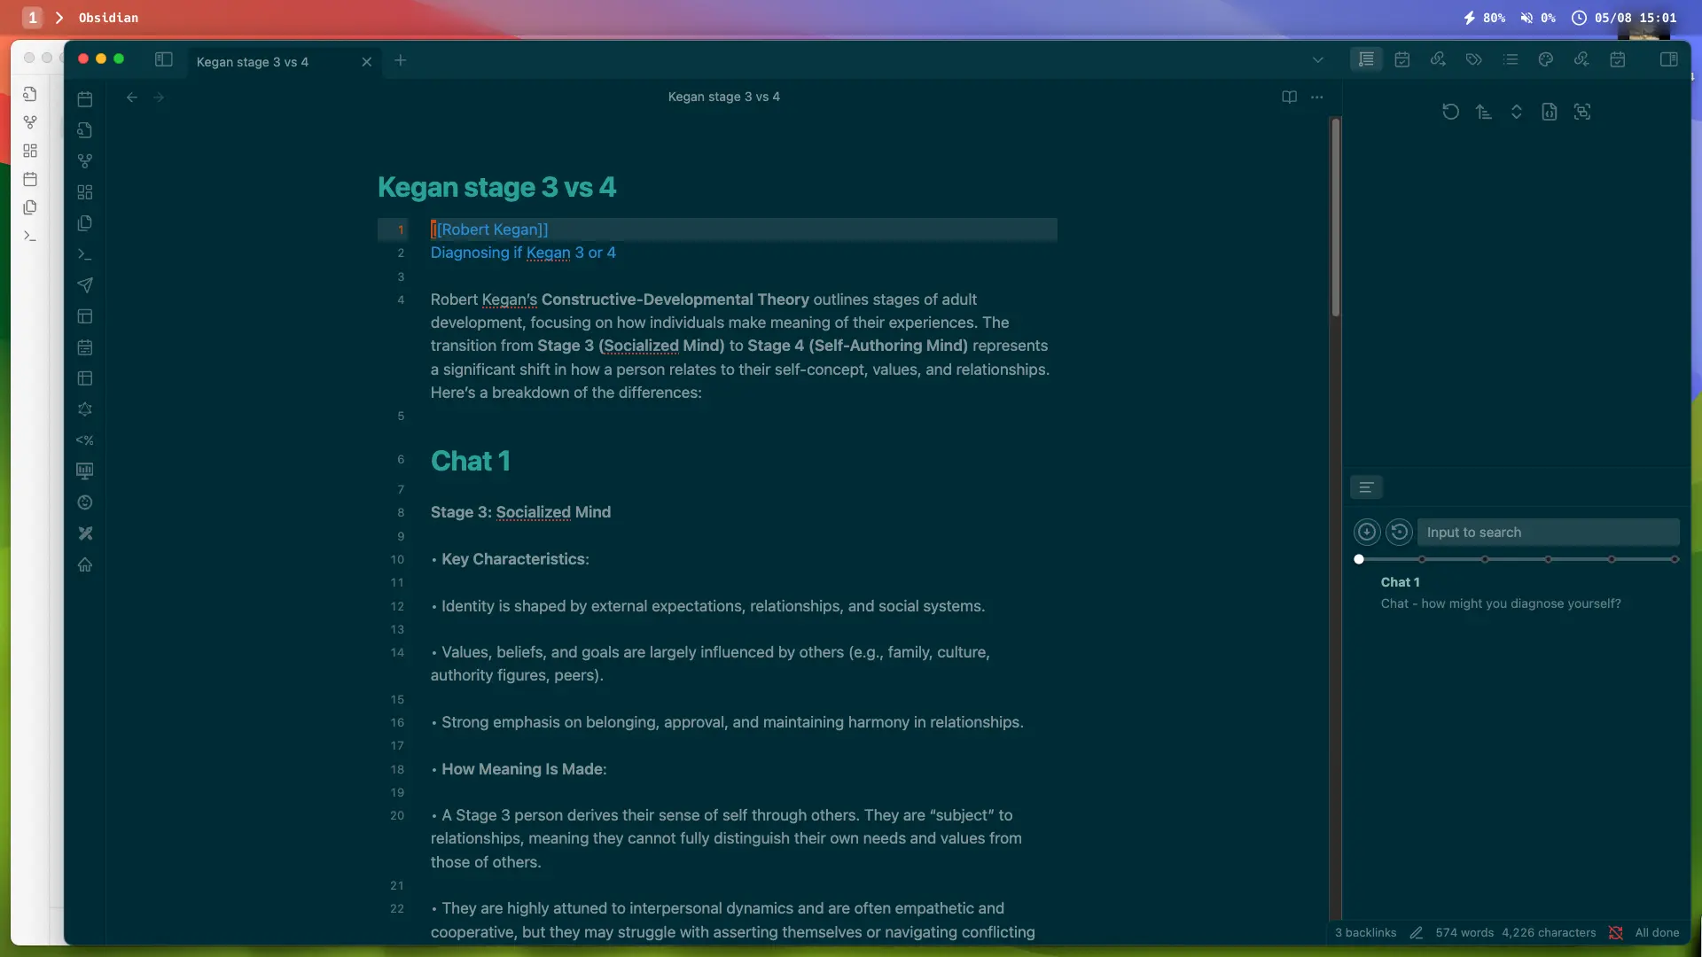1702x957 pixels.
Task: Click the paper plane ribbon icon
Action: (85, 285)
